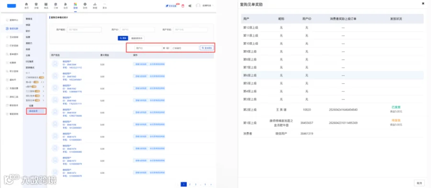
Task: Click the 用户手机 filter input field
Action: 191,29
